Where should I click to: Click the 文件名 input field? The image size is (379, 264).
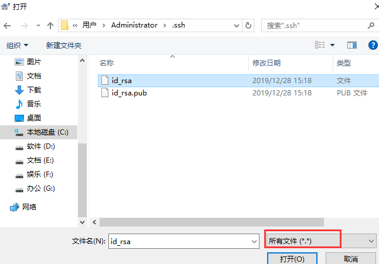click(x=184, y=241)
